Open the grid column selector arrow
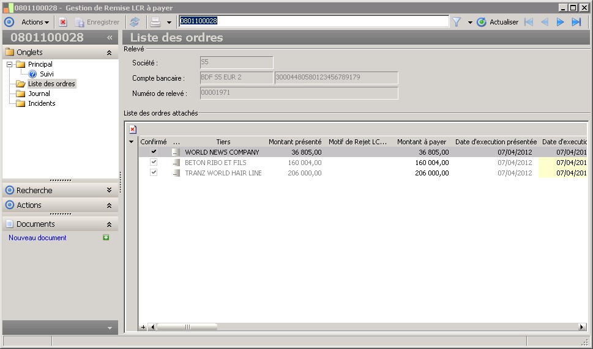The width and height of the screenshot is (593, 349). (131, 142)
